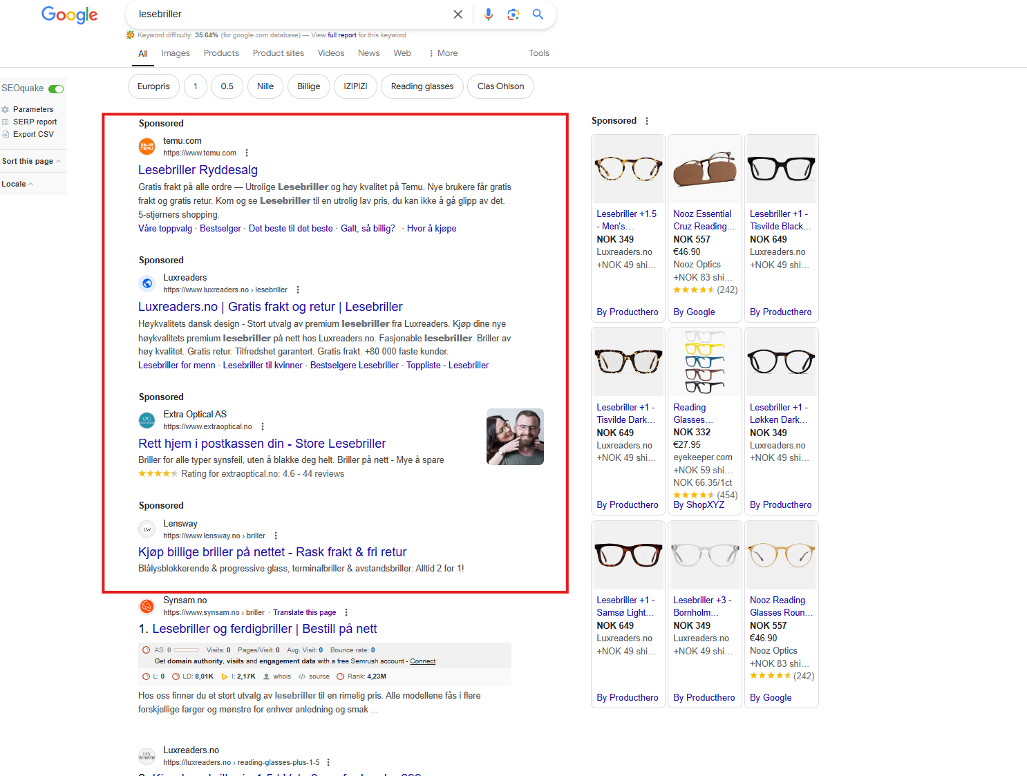Open Synsam.no result three-dot menu
The image size is (1027, 776).
(346, 613)
